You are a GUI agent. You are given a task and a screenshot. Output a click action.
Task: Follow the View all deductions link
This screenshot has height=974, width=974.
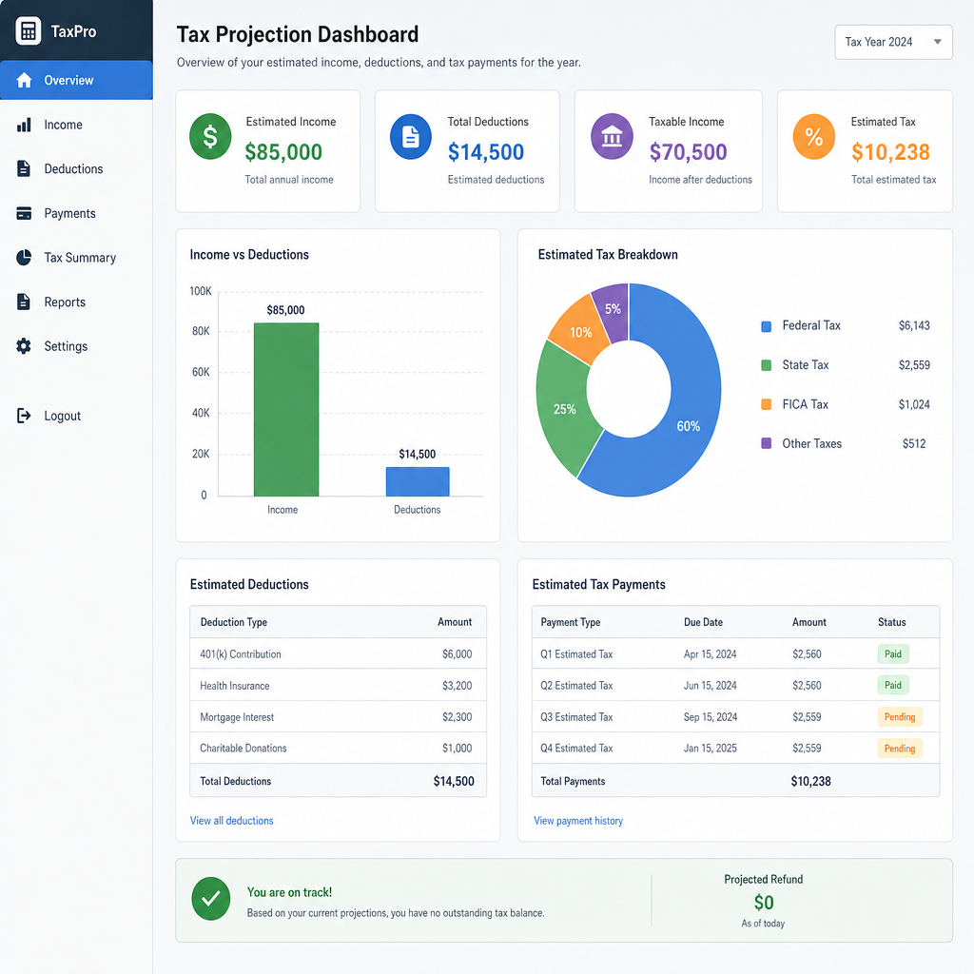click(232, 821)
